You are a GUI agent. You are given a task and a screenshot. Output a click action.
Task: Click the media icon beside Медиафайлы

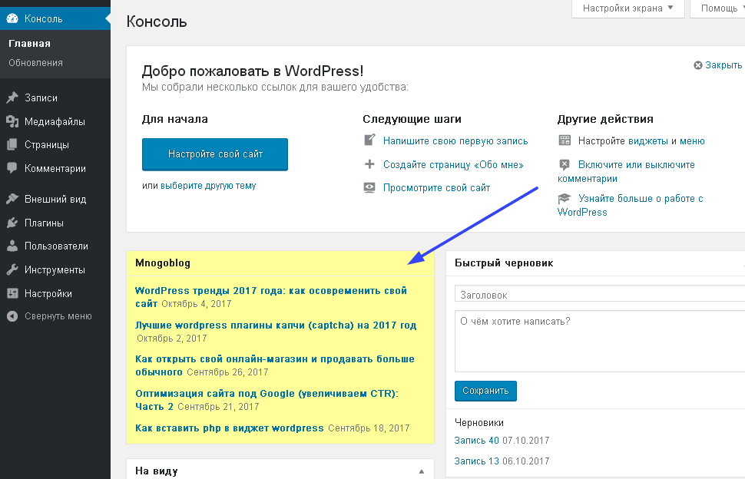(12, 121)
